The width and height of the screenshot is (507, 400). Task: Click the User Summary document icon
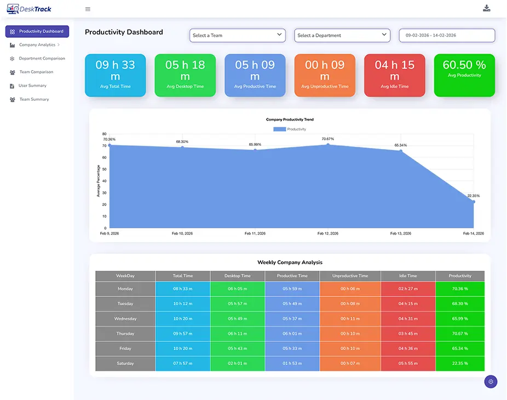(11, 85)
